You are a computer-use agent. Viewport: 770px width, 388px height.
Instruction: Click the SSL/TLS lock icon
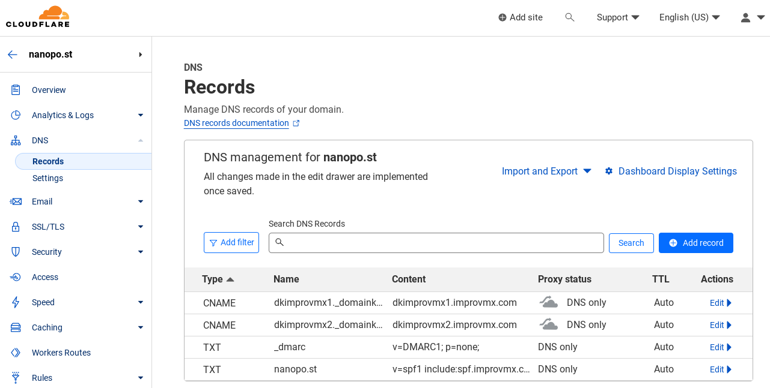tap(16, 227)
